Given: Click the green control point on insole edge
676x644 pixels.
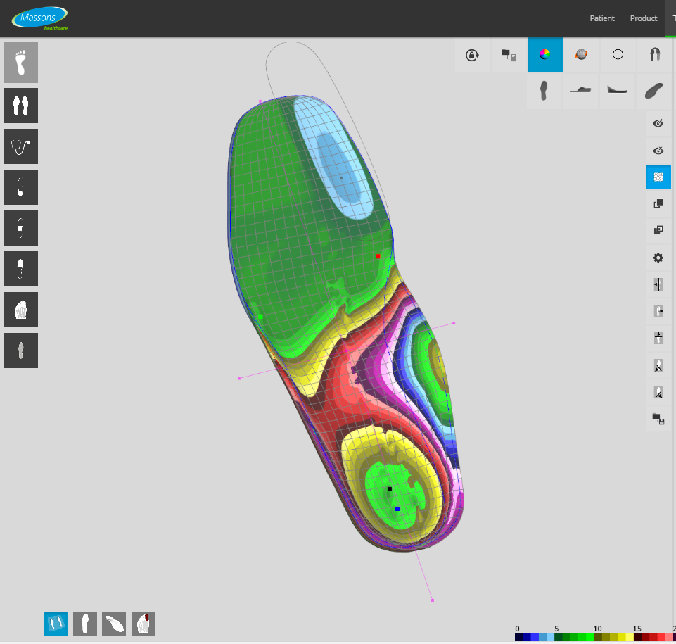Looking at the screenshot, I should (260, 317).
